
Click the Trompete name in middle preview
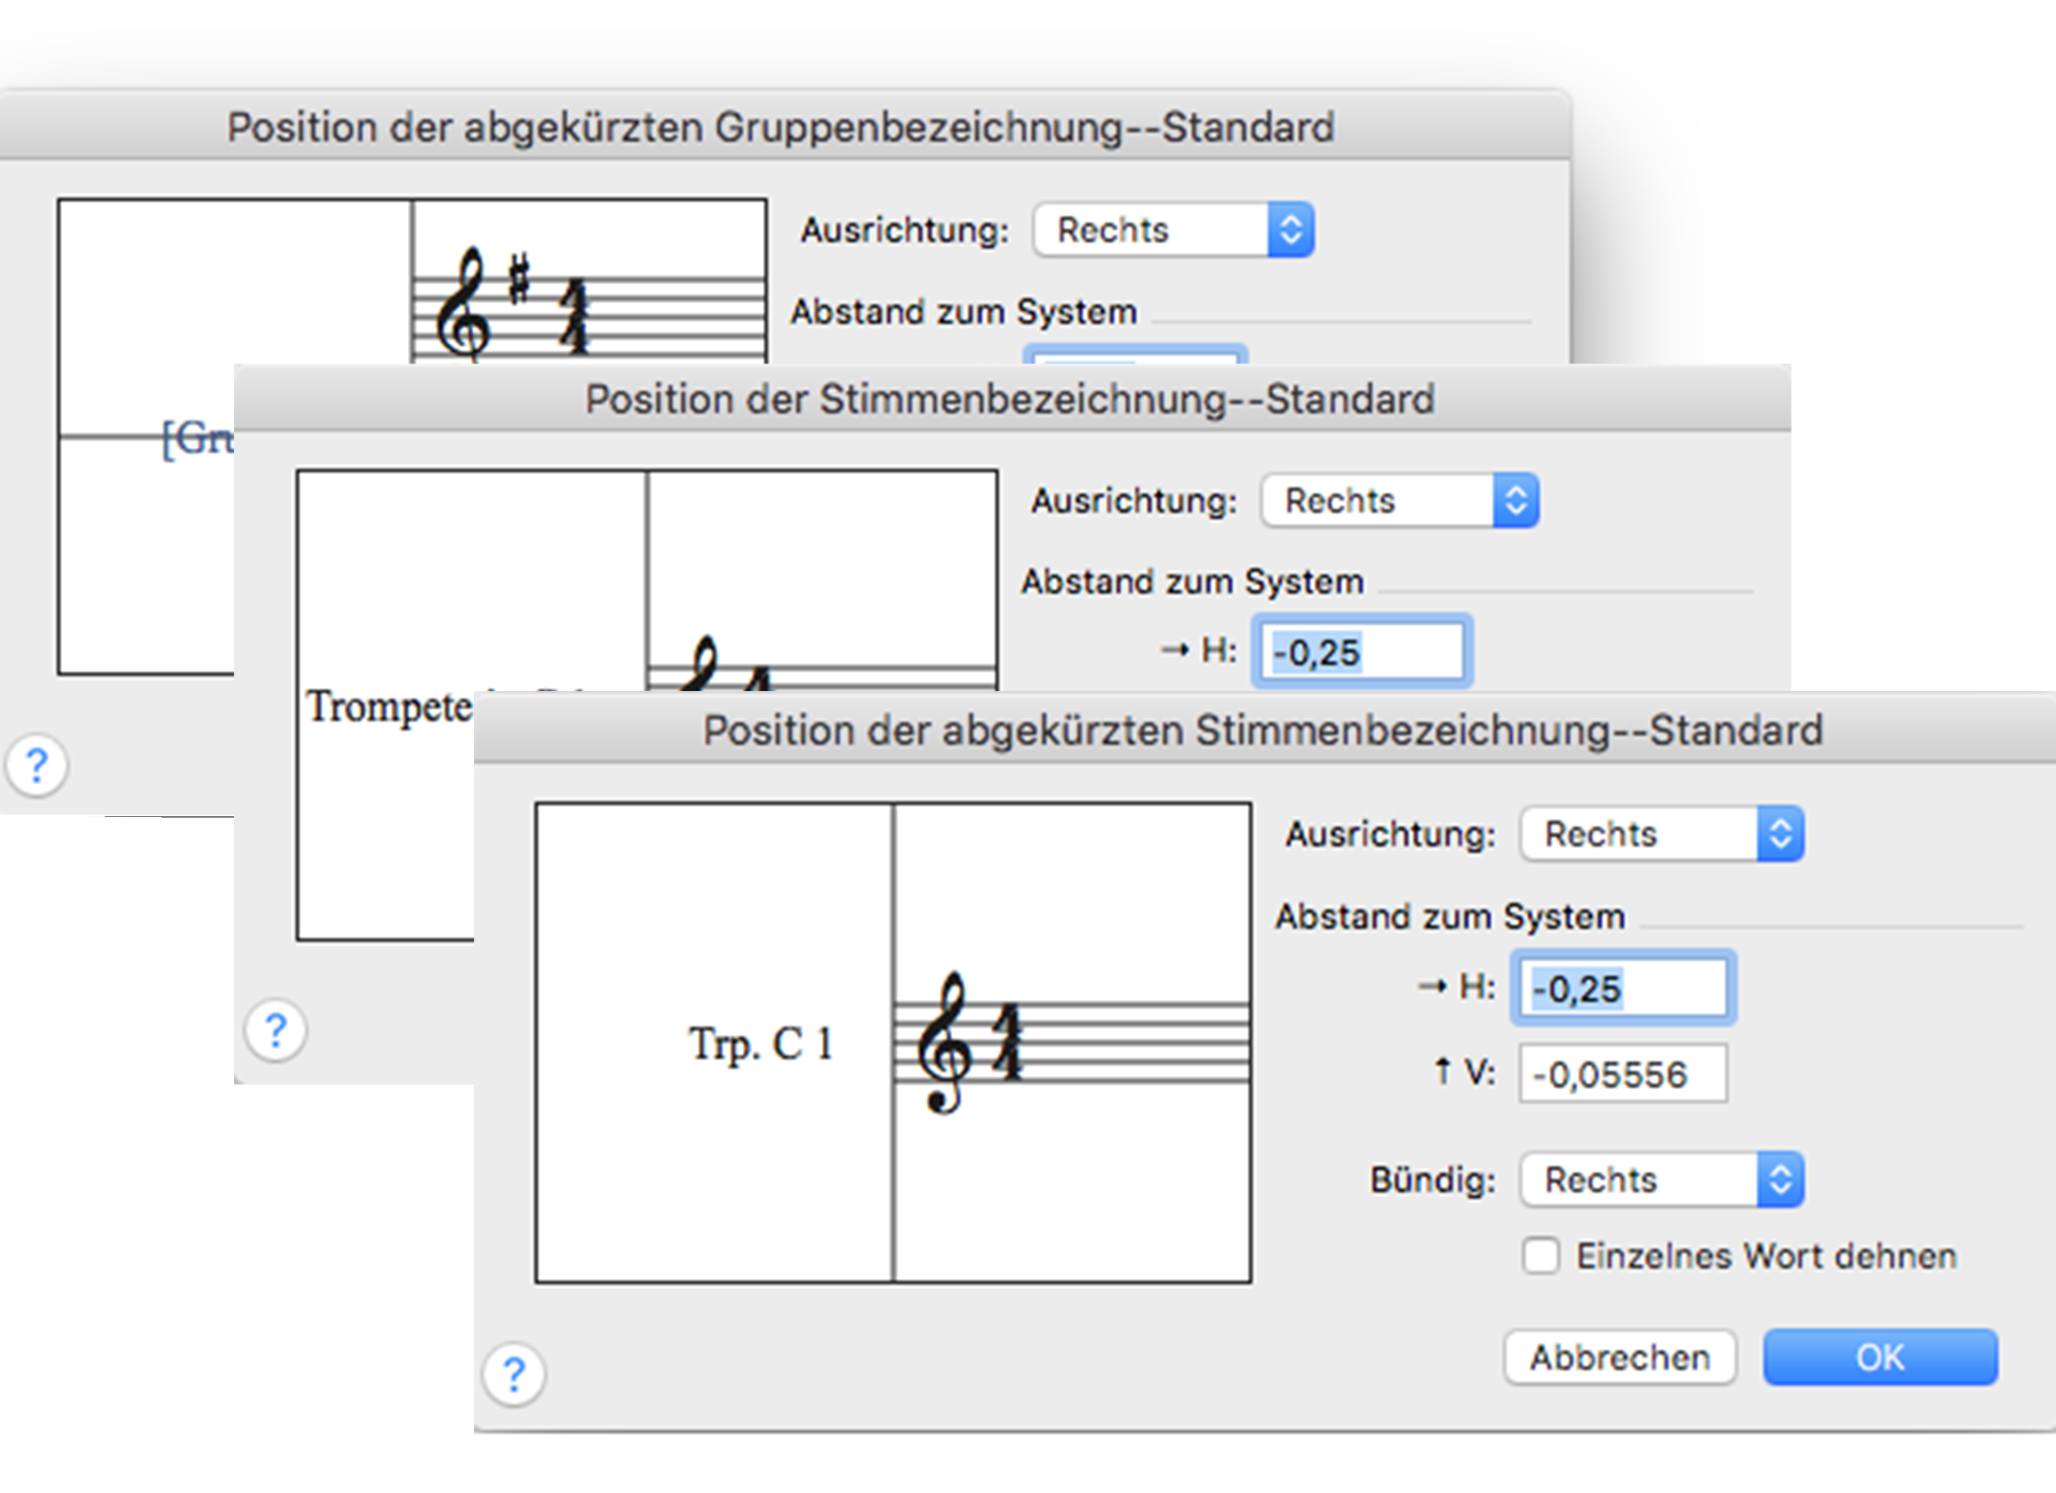pyautogui.click(x=390, y=707)
